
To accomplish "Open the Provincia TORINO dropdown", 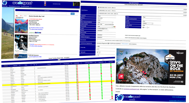I will click(148, 24).
